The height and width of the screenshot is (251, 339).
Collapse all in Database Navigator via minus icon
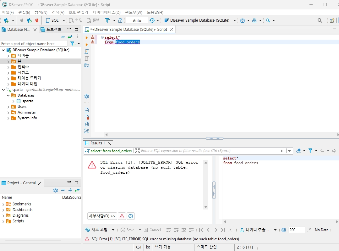coord(63,37)
